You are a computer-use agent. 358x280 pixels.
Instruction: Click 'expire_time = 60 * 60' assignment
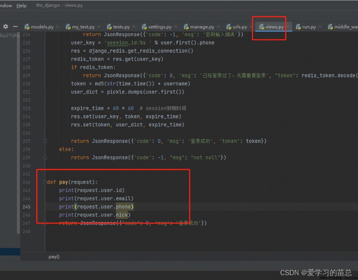[x=102, y=108]
